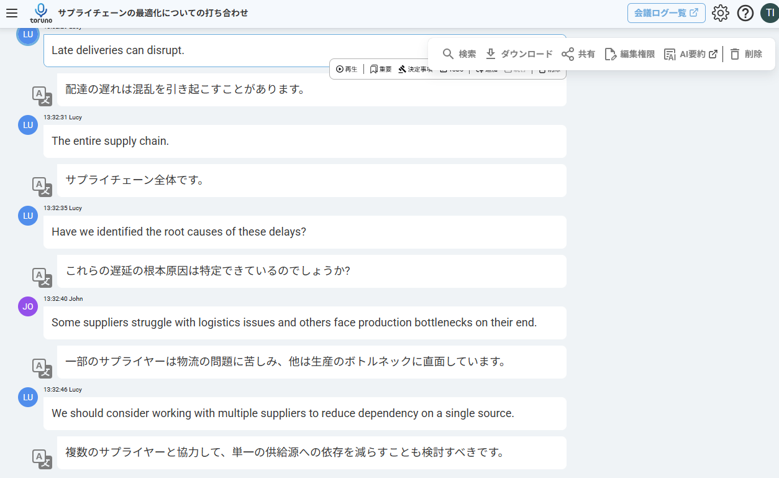Play the utterance with 再生 button
Viewport: 779px width, 478px height.
pos(347,69)
